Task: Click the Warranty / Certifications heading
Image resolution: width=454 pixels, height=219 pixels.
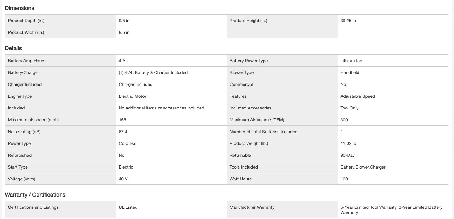Action: (x=35, y=195)
